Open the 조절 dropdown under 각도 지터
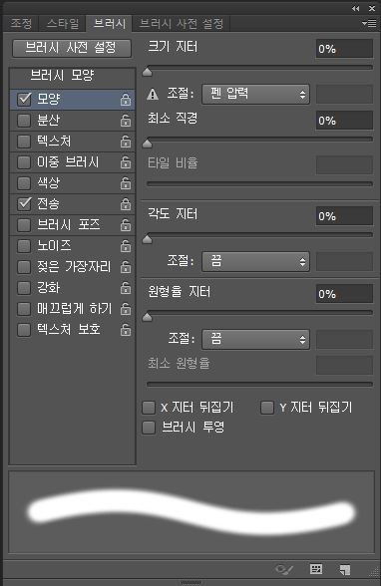This screenshot has height=586, width=381. coord(255,261)
